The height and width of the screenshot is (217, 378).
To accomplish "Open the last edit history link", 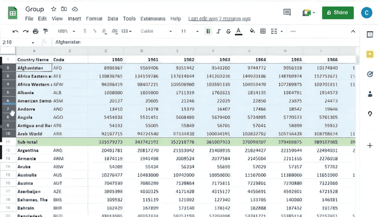I will 219,19.
